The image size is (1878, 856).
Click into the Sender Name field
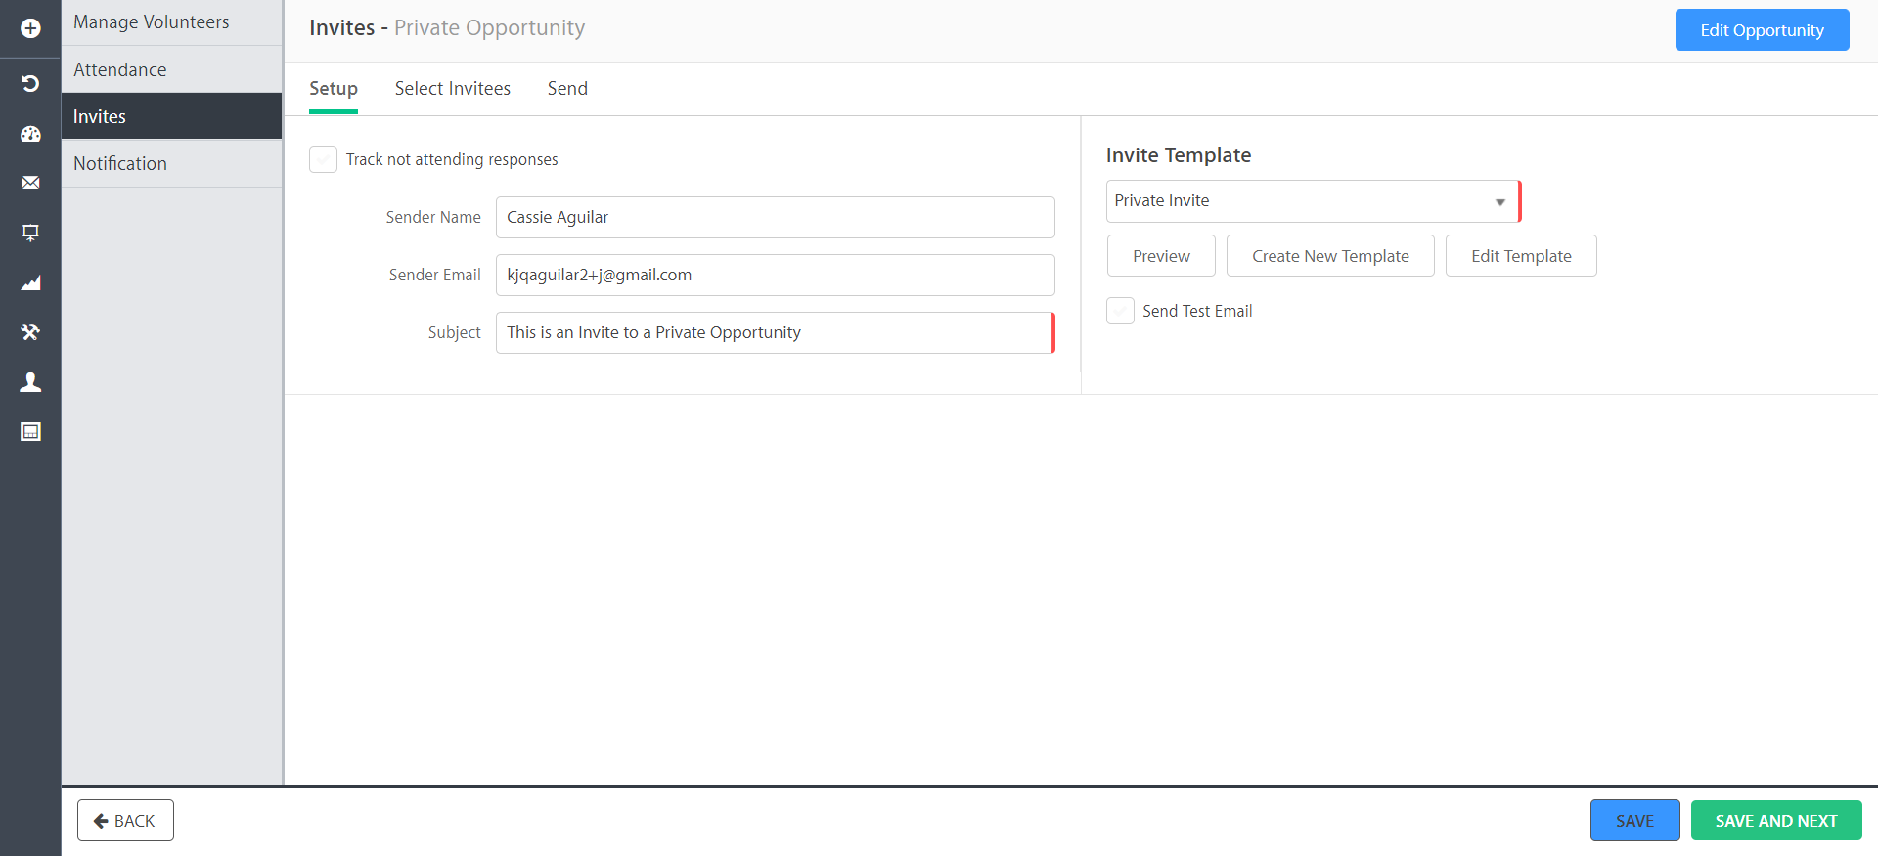pos(775,217)
